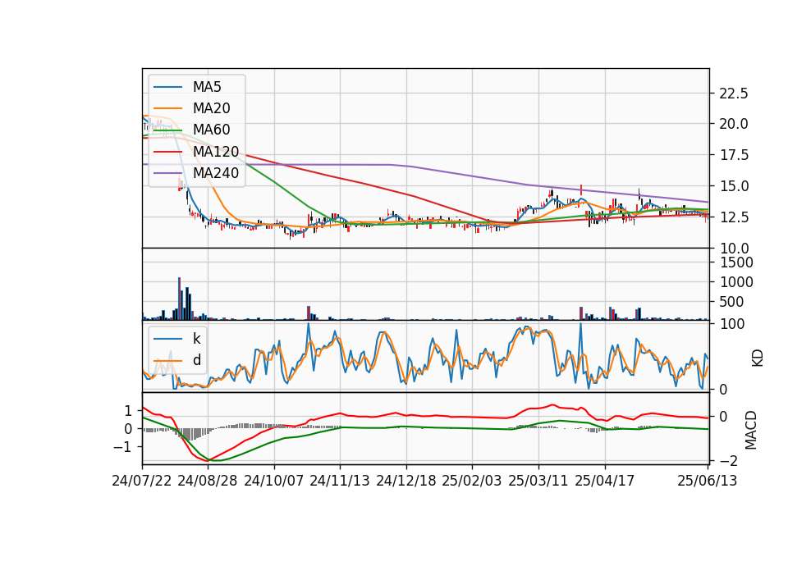
Task: Click the 17.5 price axis label
Action: (x=734, y=155)
